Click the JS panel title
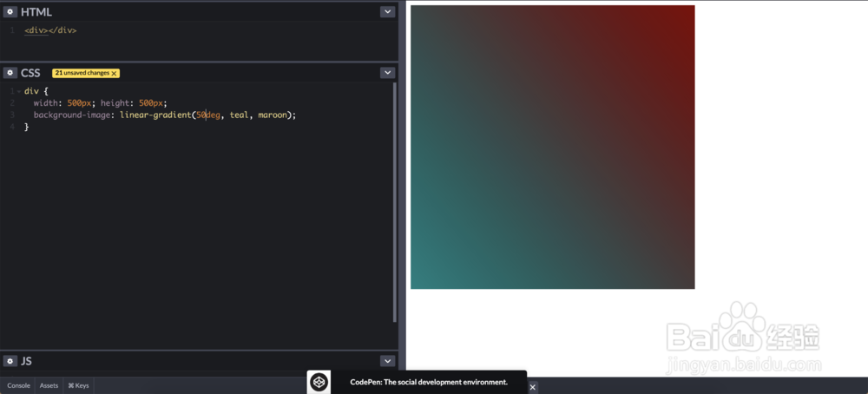868x394 pixels. [26, 361]
